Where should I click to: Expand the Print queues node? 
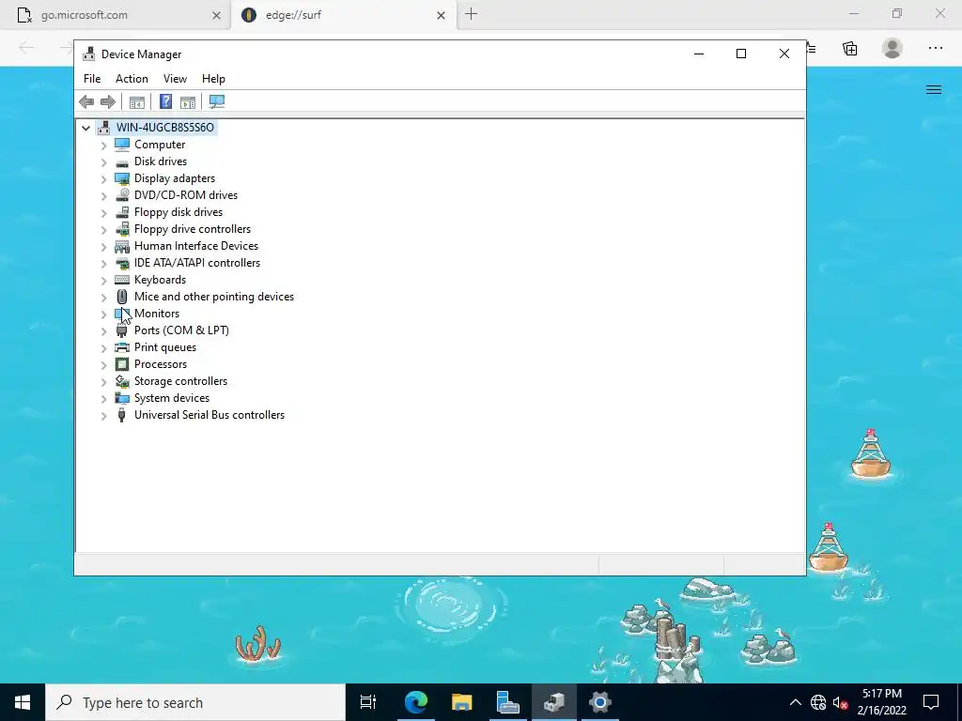(103, 347)
